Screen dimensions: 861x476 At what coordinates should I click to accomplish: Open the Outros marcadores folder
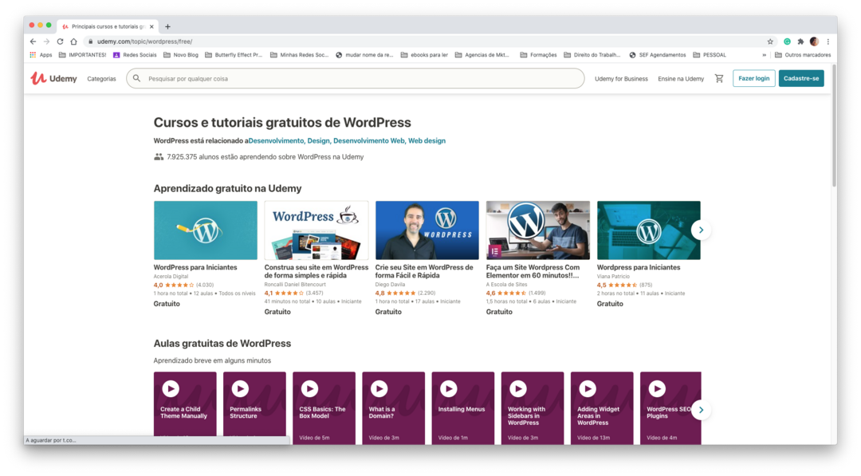(802, 55)
